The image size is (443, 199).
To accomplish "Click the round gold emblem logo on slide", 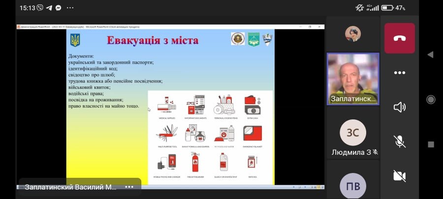I will 238,39.
